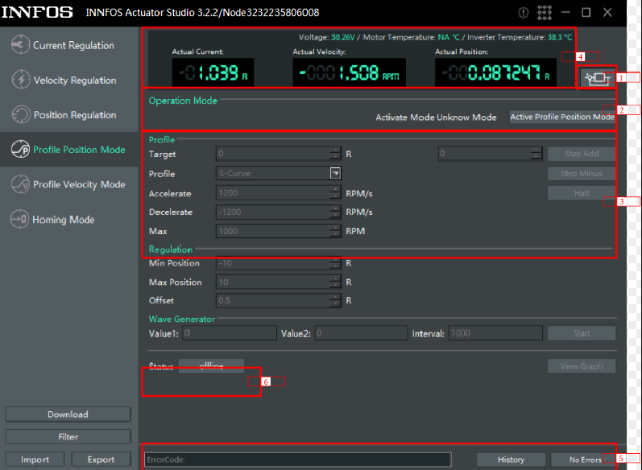
Task: Click the control loop diagram icon
Action: (x=596, y=78)
